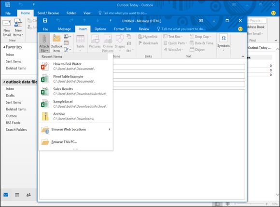Screen dimensions: 280x207
Task: Open the File tab in message window
Action: point(45,29)
